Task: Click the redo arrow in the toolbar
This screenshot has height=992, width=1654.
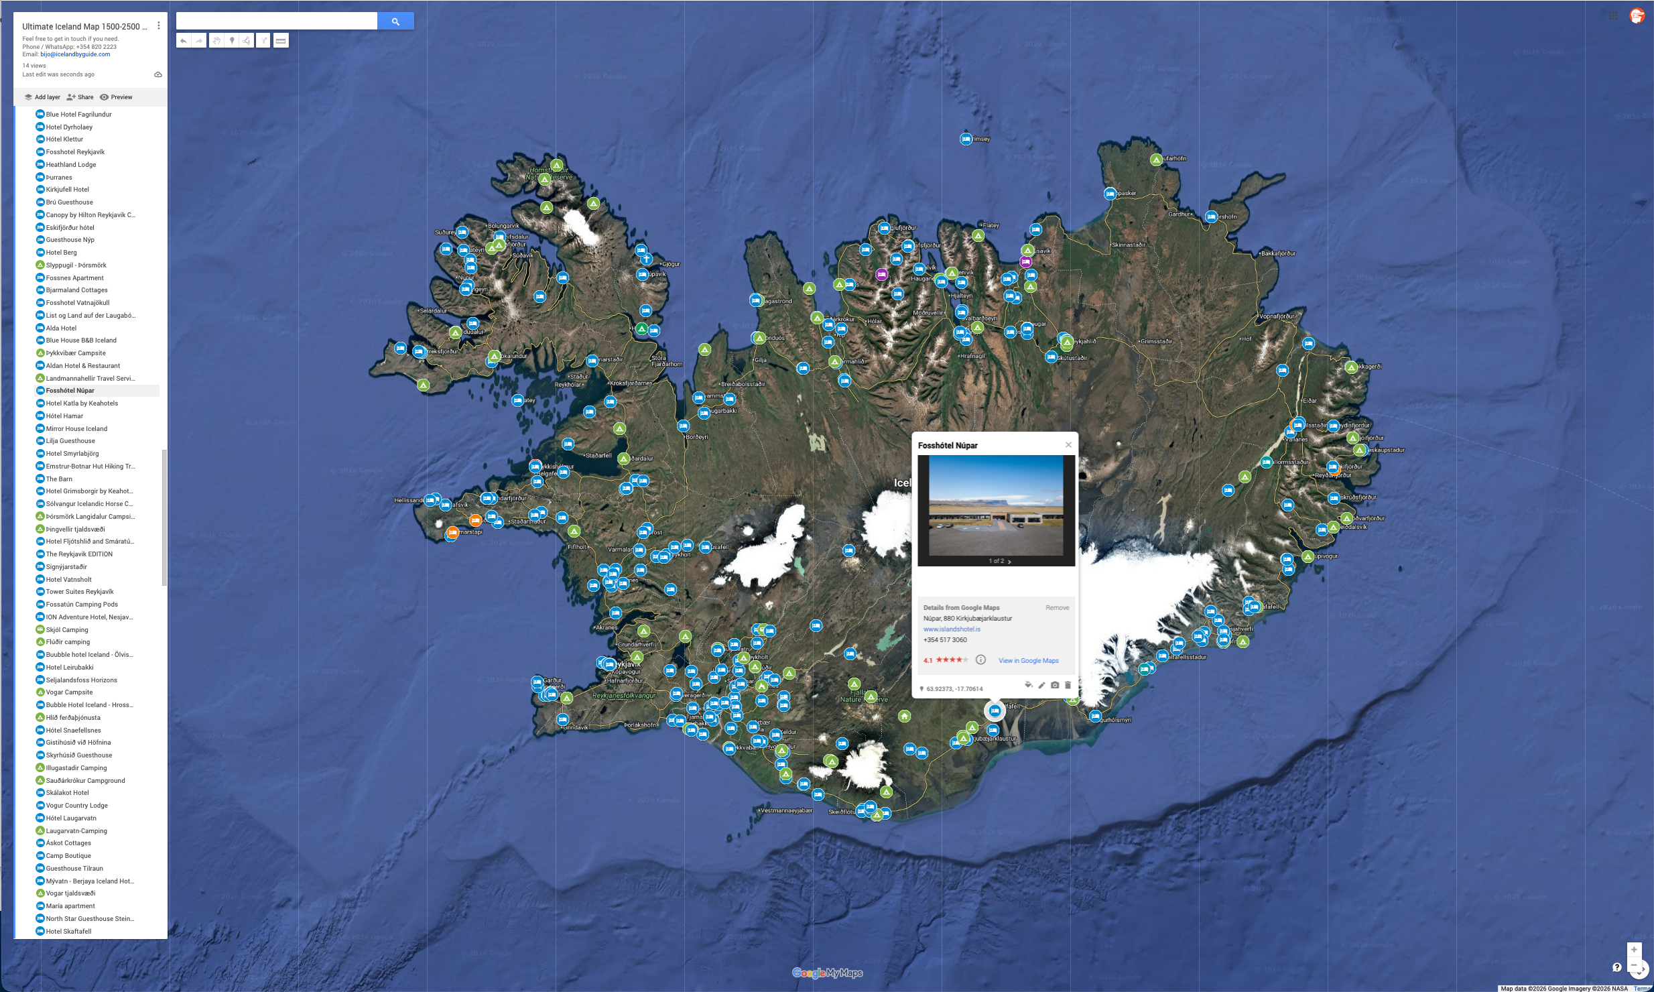Action: [x=199, y=41]
